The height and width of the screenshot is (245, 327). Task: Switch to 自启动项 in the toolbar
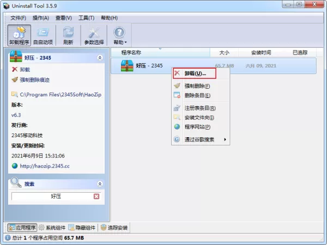43,35
